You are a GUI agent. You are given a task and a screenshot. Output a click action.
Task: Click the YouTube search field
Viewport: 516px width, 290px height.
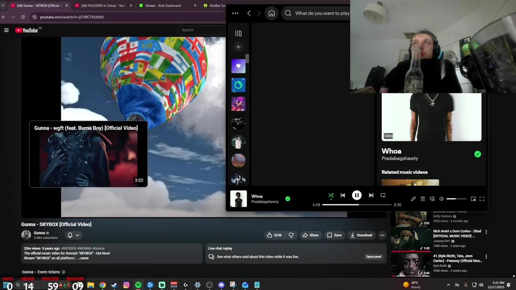coord(202,30)
